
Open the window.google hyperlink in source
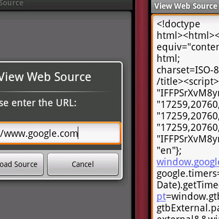[x=188, y=162]
